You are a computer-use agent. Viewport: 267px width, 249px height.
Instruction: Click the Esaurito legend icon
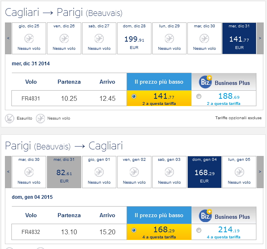tap(9, 118)
